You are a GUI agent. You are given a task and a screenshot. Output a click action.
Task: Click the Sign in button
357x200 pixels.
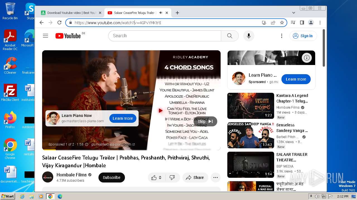click(x=303, y=36)
